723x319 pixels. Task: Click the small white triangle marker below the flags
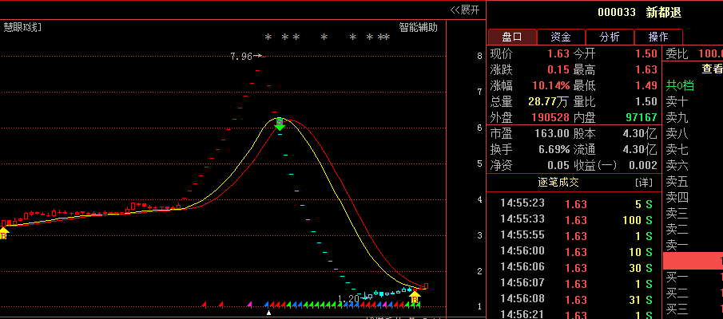268,313
